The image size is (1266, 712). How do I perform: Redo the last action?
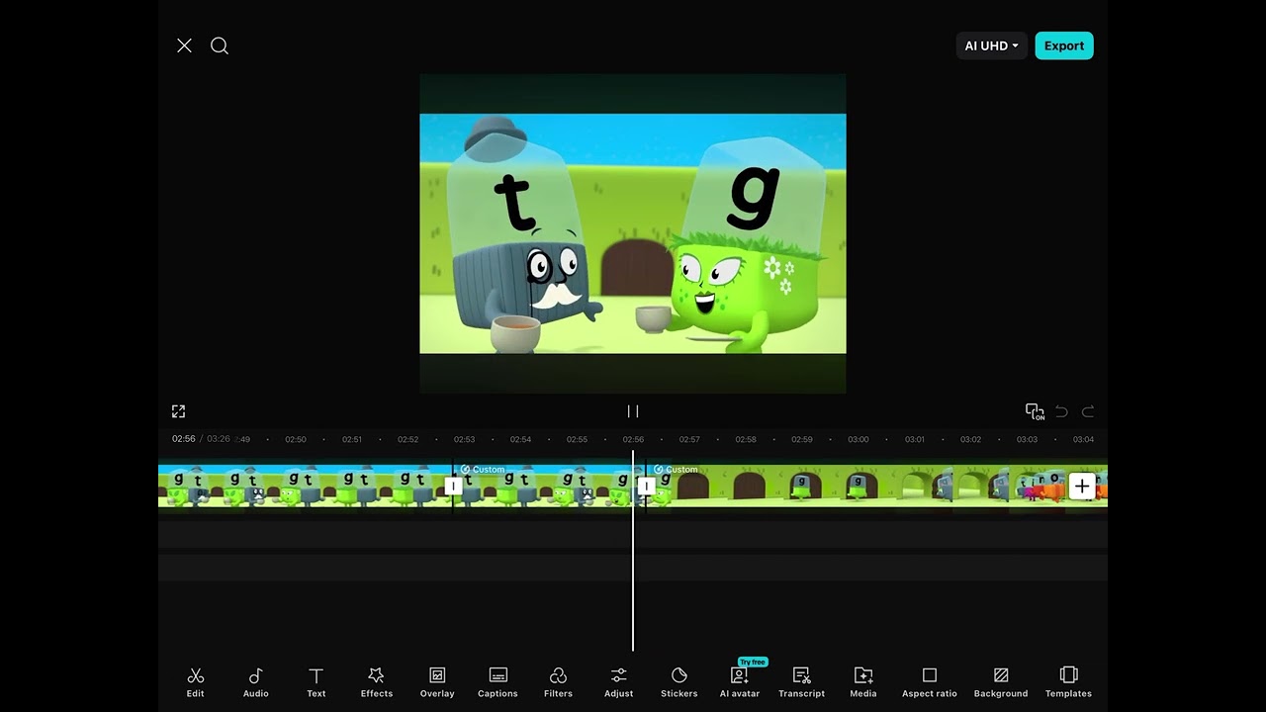point(1088,411)
